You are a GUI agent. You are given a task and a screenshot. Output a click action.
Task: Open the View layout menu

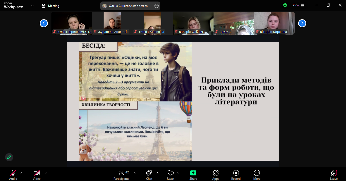pos(298,5)
